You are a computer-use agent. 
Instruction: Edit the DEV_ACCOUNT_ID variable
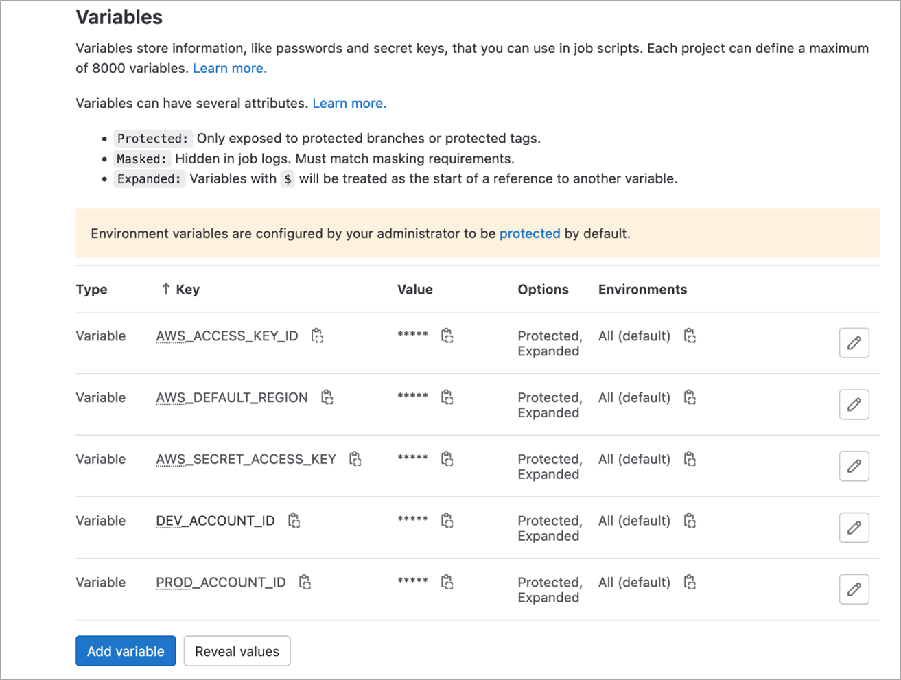click(x=854, y=528)
